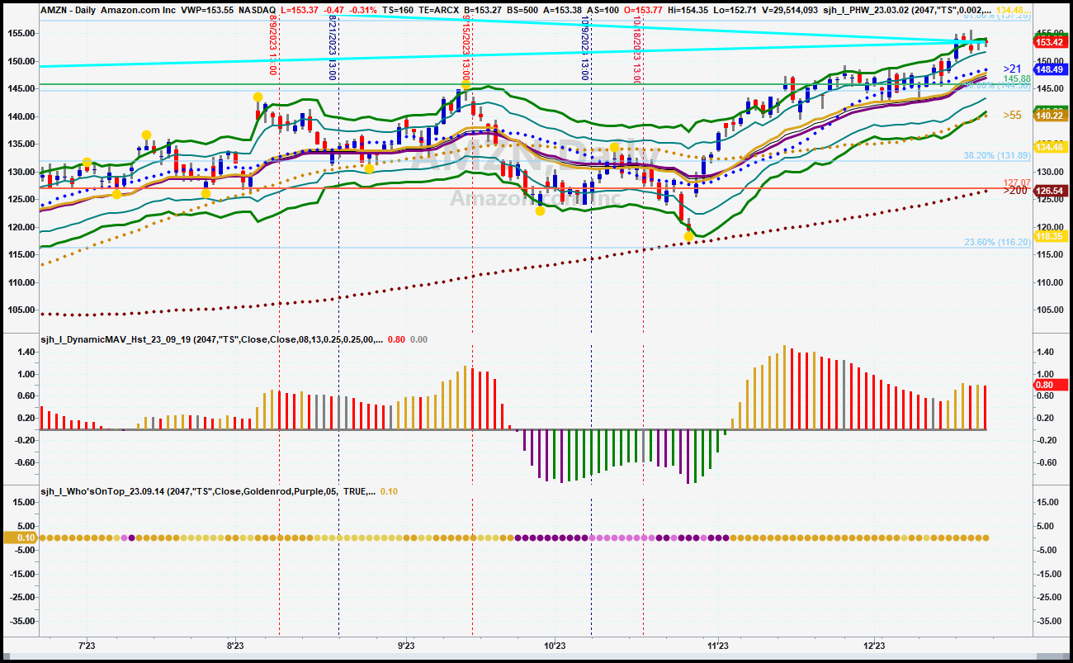Click the 105.00 label on right price axis
The height and width of the screenshot is (663, 1073).
coord(1048,310)
